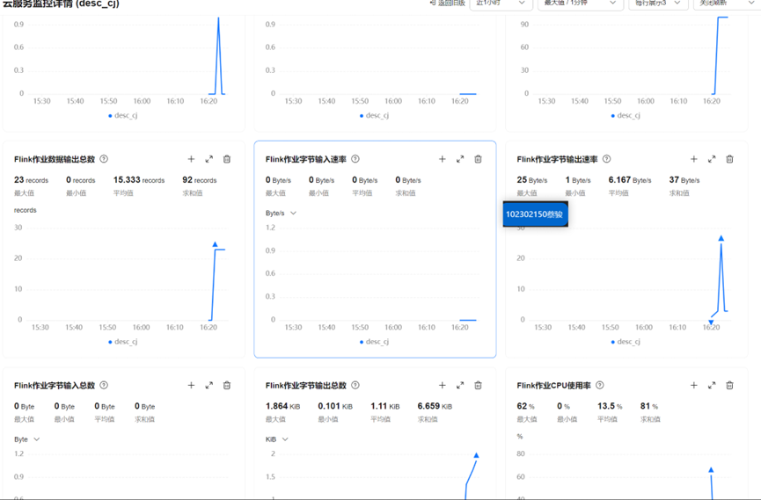
Task: Click the 15.333 records 平均值 value
Action: 139,180
